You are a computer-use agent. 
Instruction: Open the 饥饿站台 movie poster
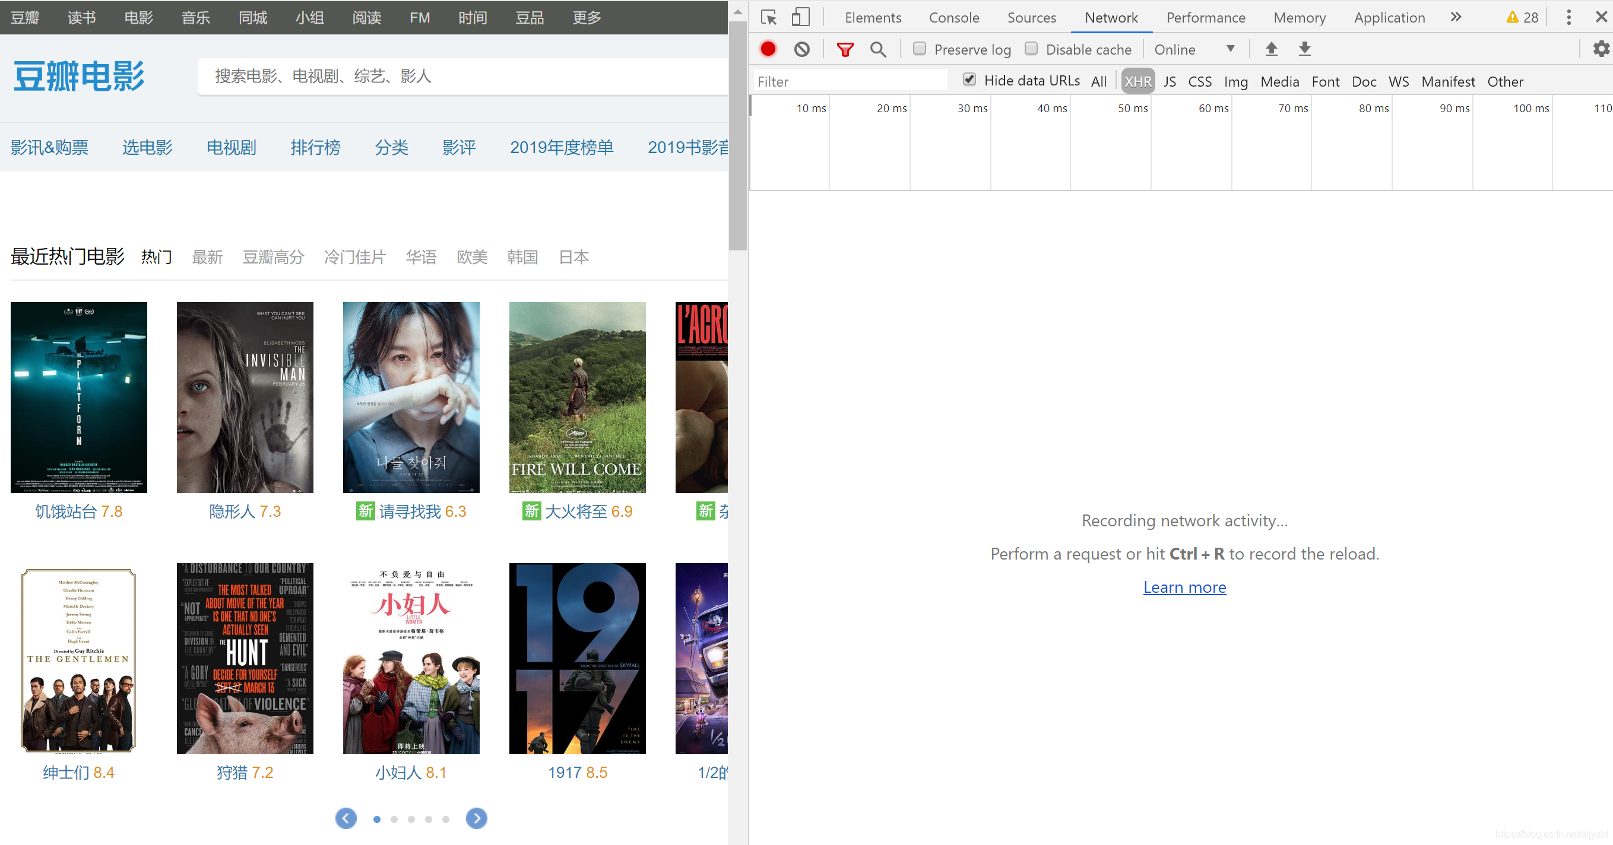tap(79, 397)
